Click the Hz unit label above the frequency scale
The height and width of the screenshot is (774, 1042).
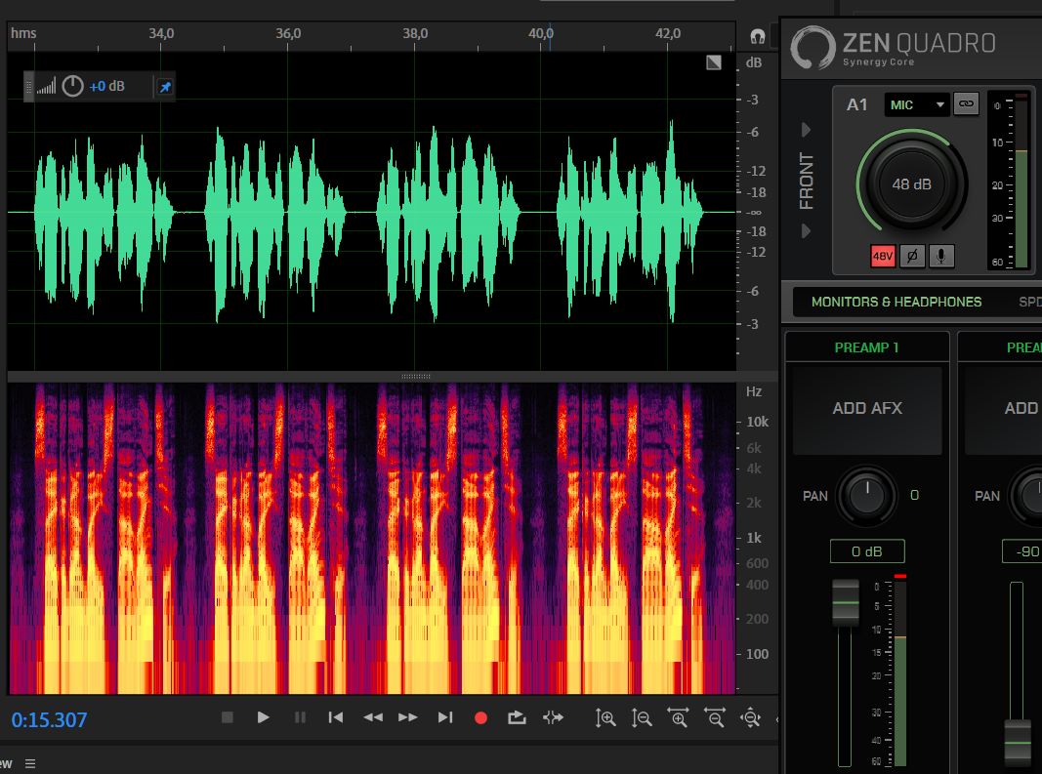(x=754, y=391)
